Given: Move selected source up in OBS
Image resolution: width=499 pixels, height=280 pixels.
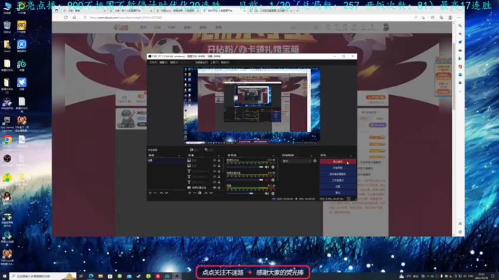Looking at the screenshot, I should (x=206, y=193).
